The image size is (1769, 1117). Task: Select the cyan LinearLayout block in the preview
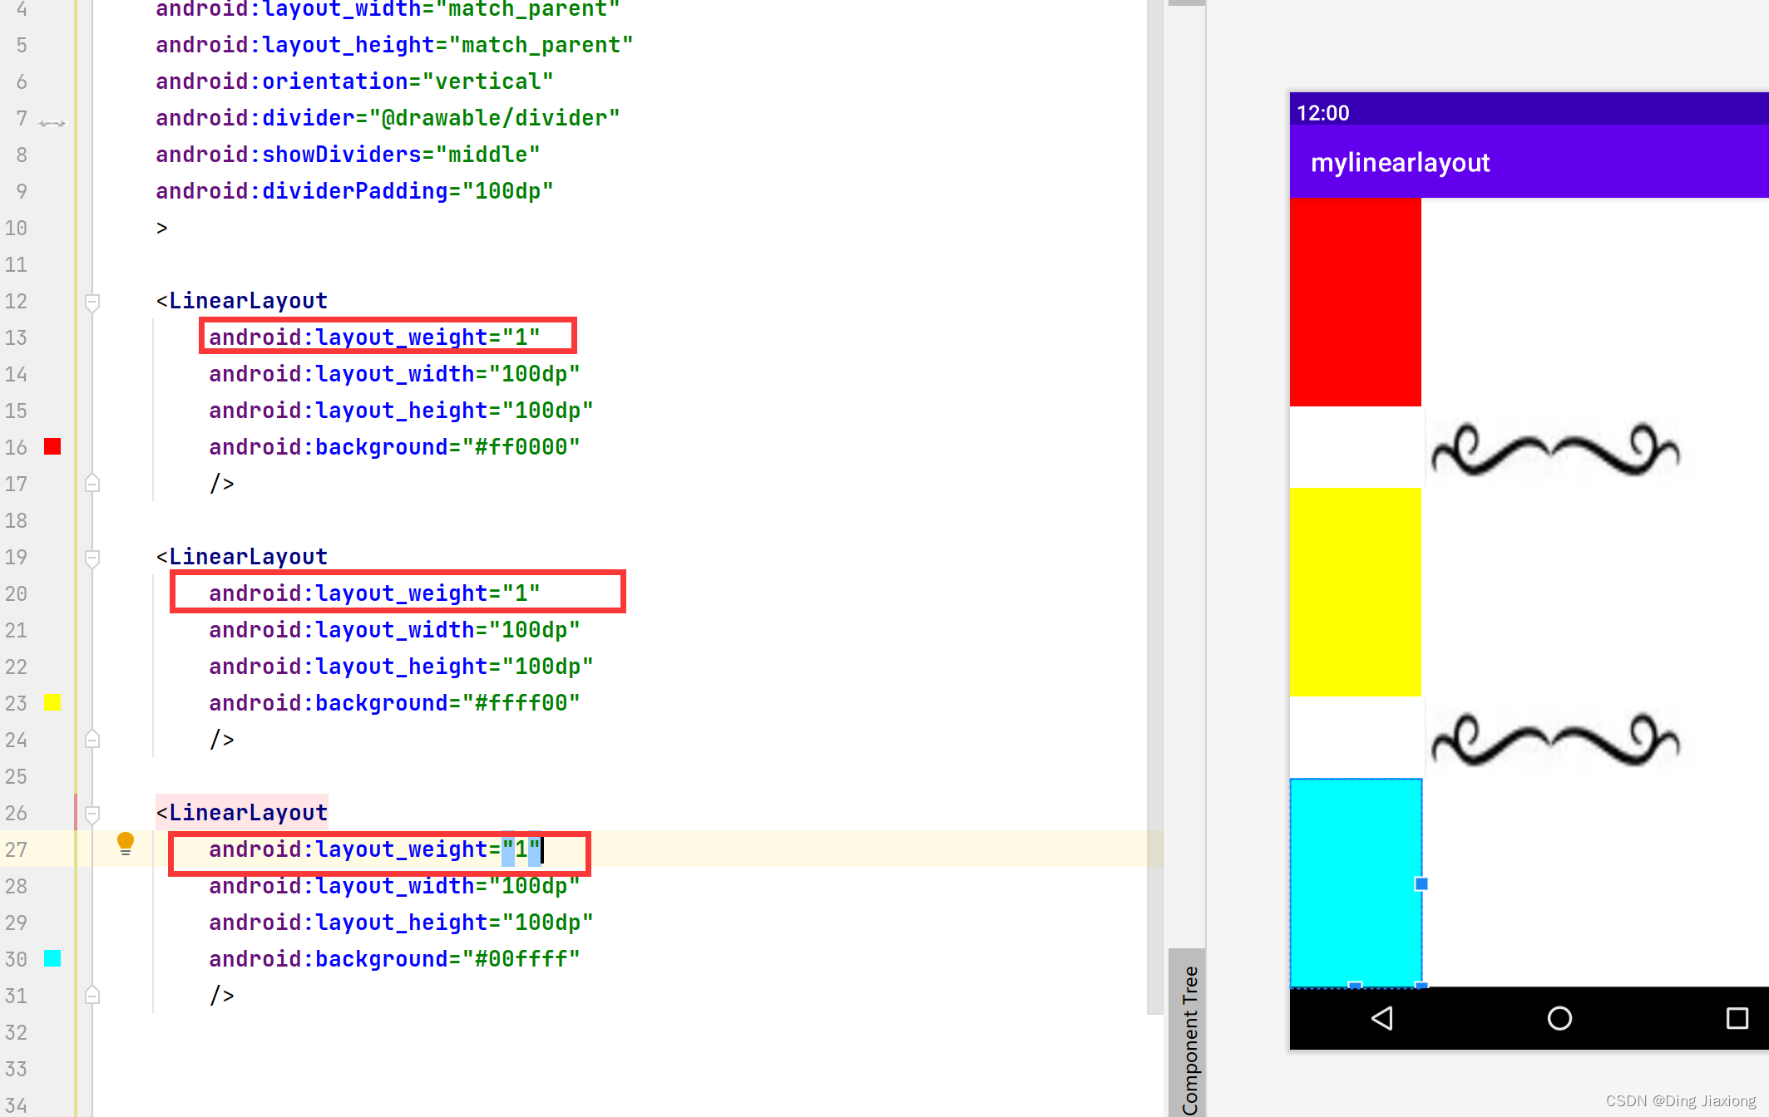[x=1355, y=883]
